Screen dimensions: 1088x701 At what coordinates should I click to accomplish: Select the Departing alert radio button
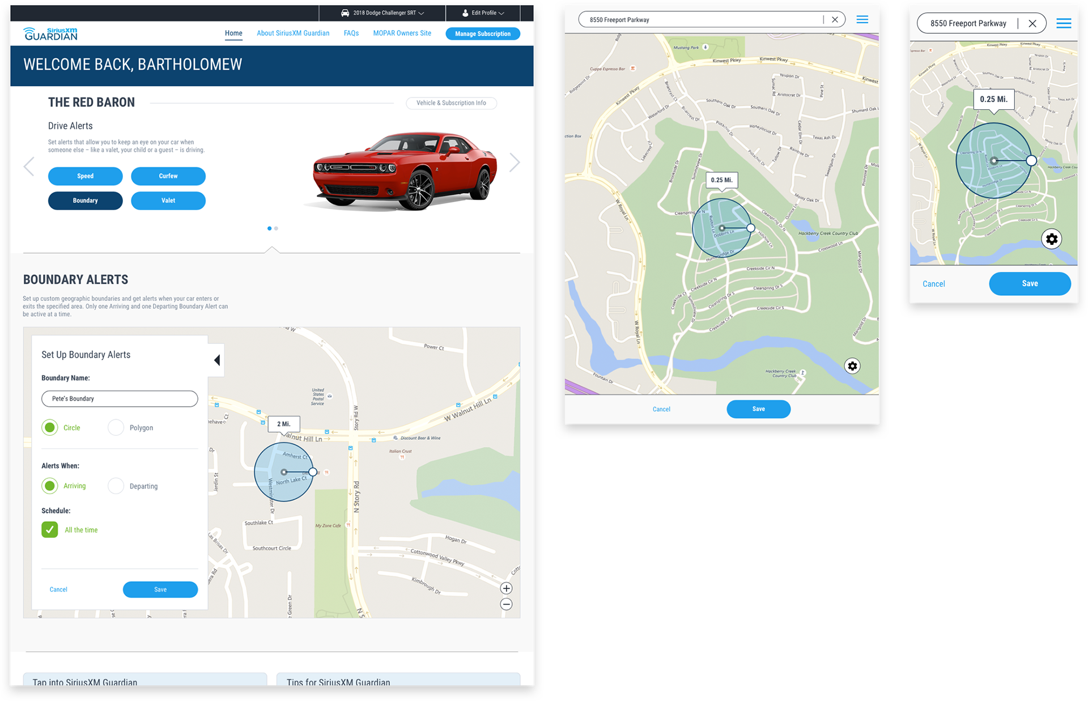(x=116, y=486)
